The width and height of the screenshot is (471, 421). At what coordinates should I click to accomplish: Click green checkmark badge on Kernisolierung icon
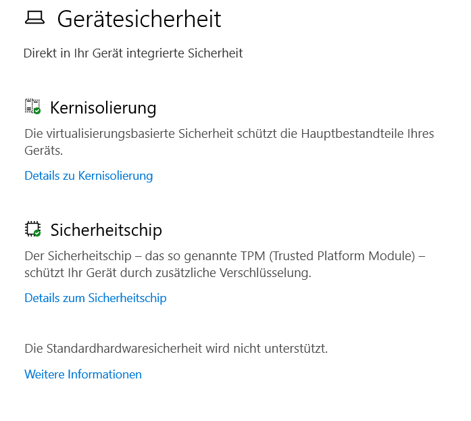point(38,111)
